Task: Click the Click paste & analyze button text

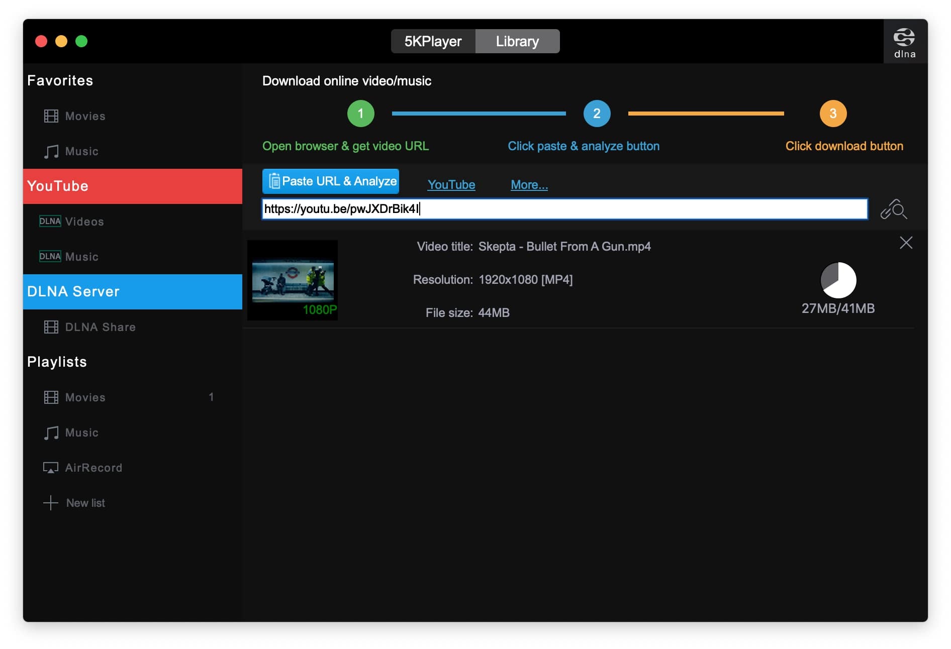Action: [584, 146]
